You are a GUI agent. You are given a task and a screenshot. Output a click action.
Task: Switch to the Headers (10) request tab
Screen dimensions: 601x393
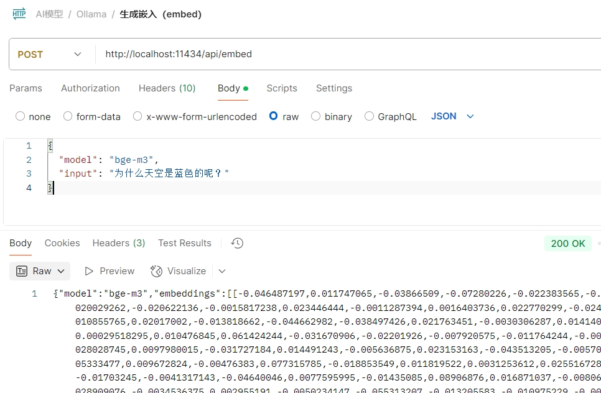coord(167,88)
